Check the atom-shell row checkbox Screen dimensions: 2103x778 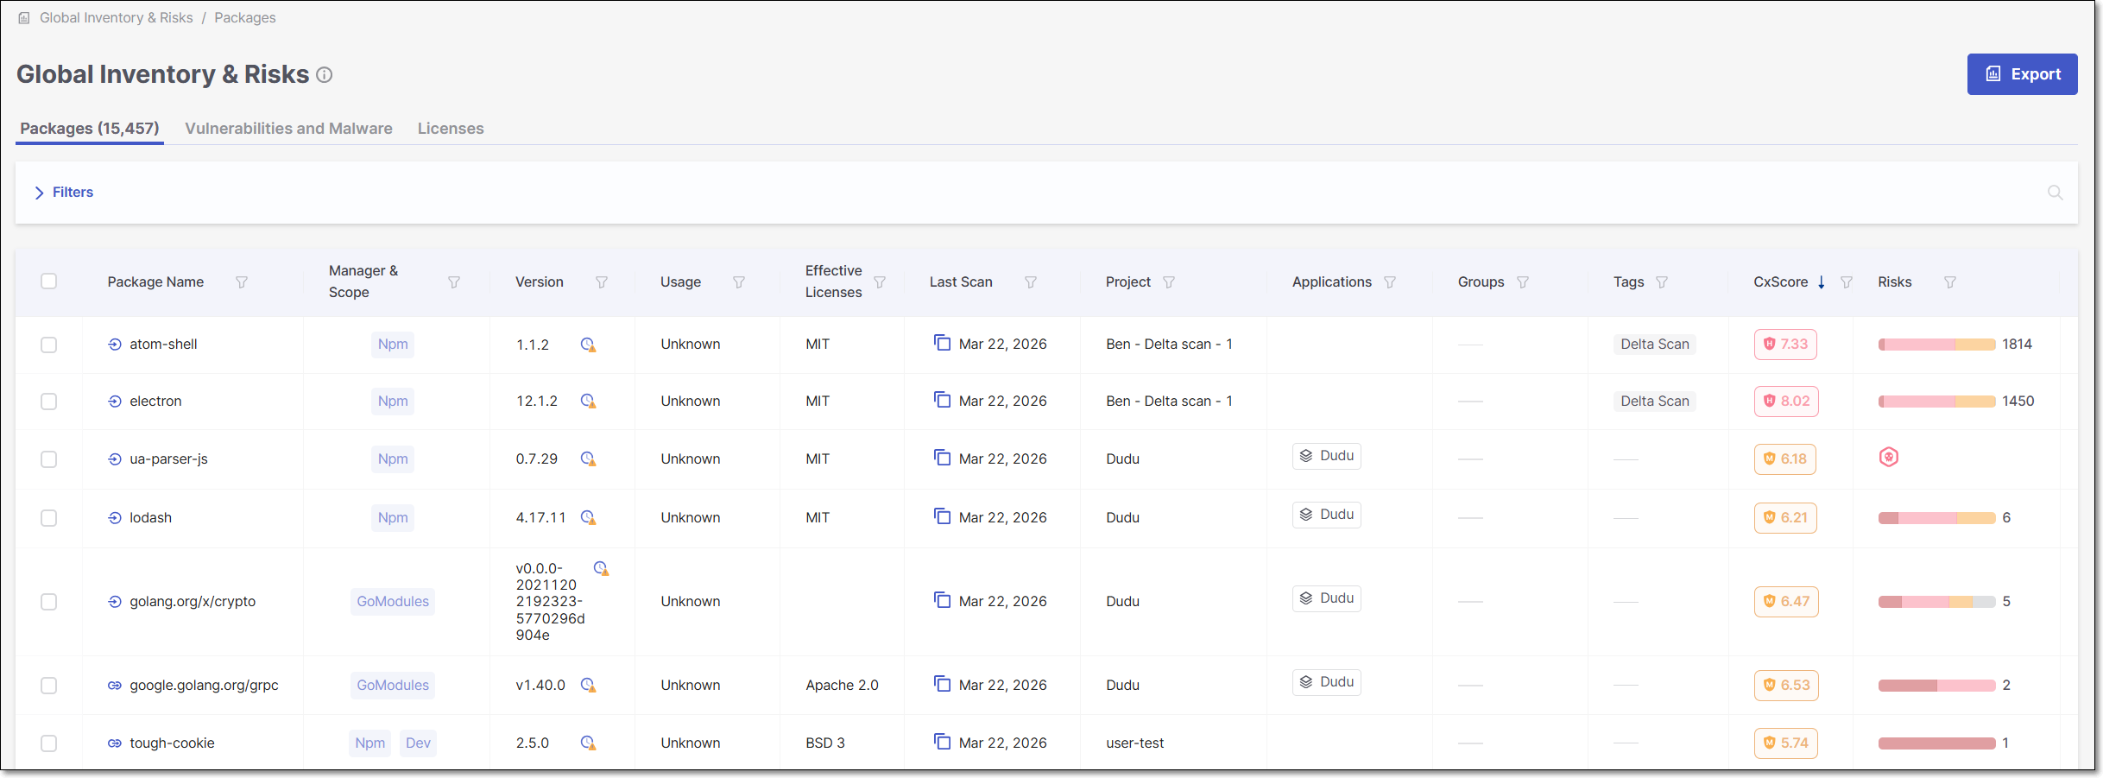49,345
